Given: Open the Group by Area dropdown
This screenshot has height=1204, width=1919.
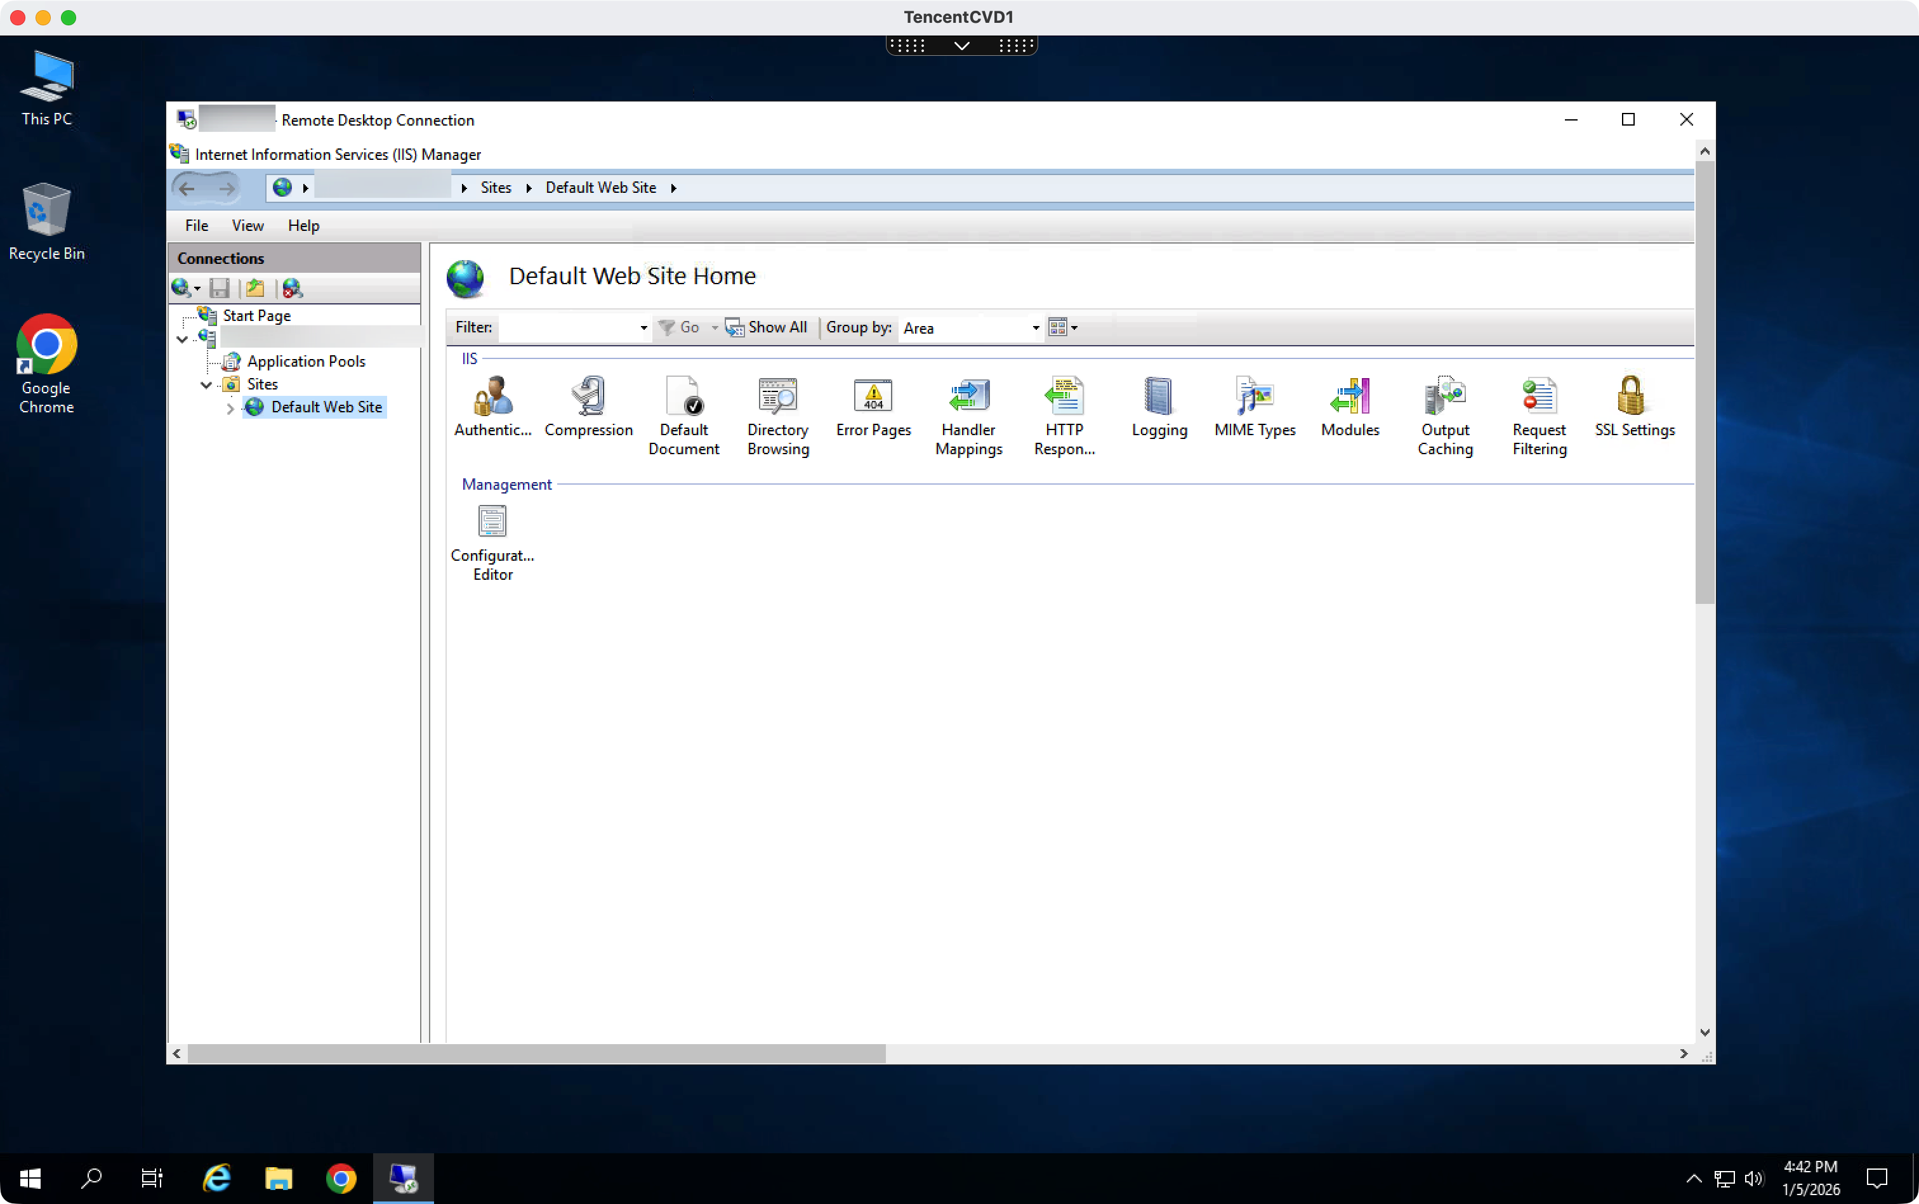Looking at the screenshot, I should tap(1036, 328).
